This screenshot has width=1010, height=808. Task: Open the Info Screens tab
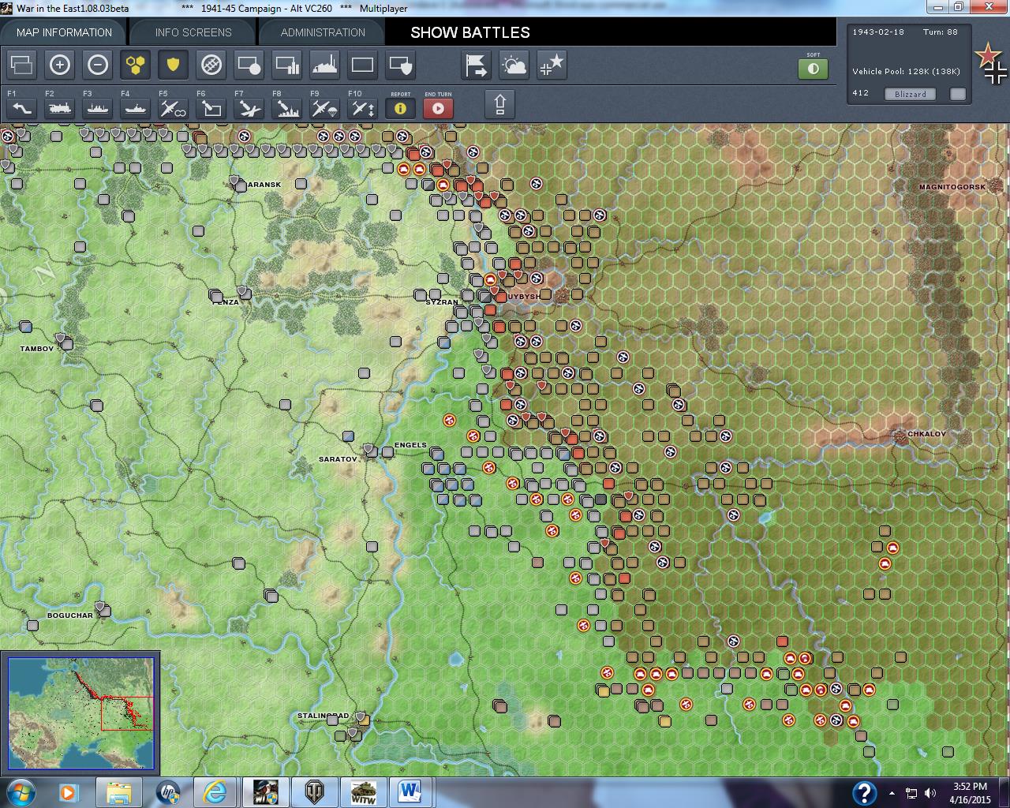click(x=193, y=32)
